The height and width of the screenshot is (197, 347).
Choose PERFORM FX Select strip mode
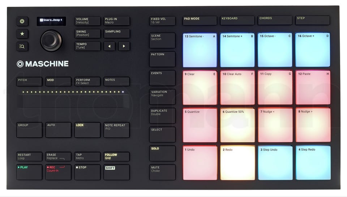click(87, 81)
